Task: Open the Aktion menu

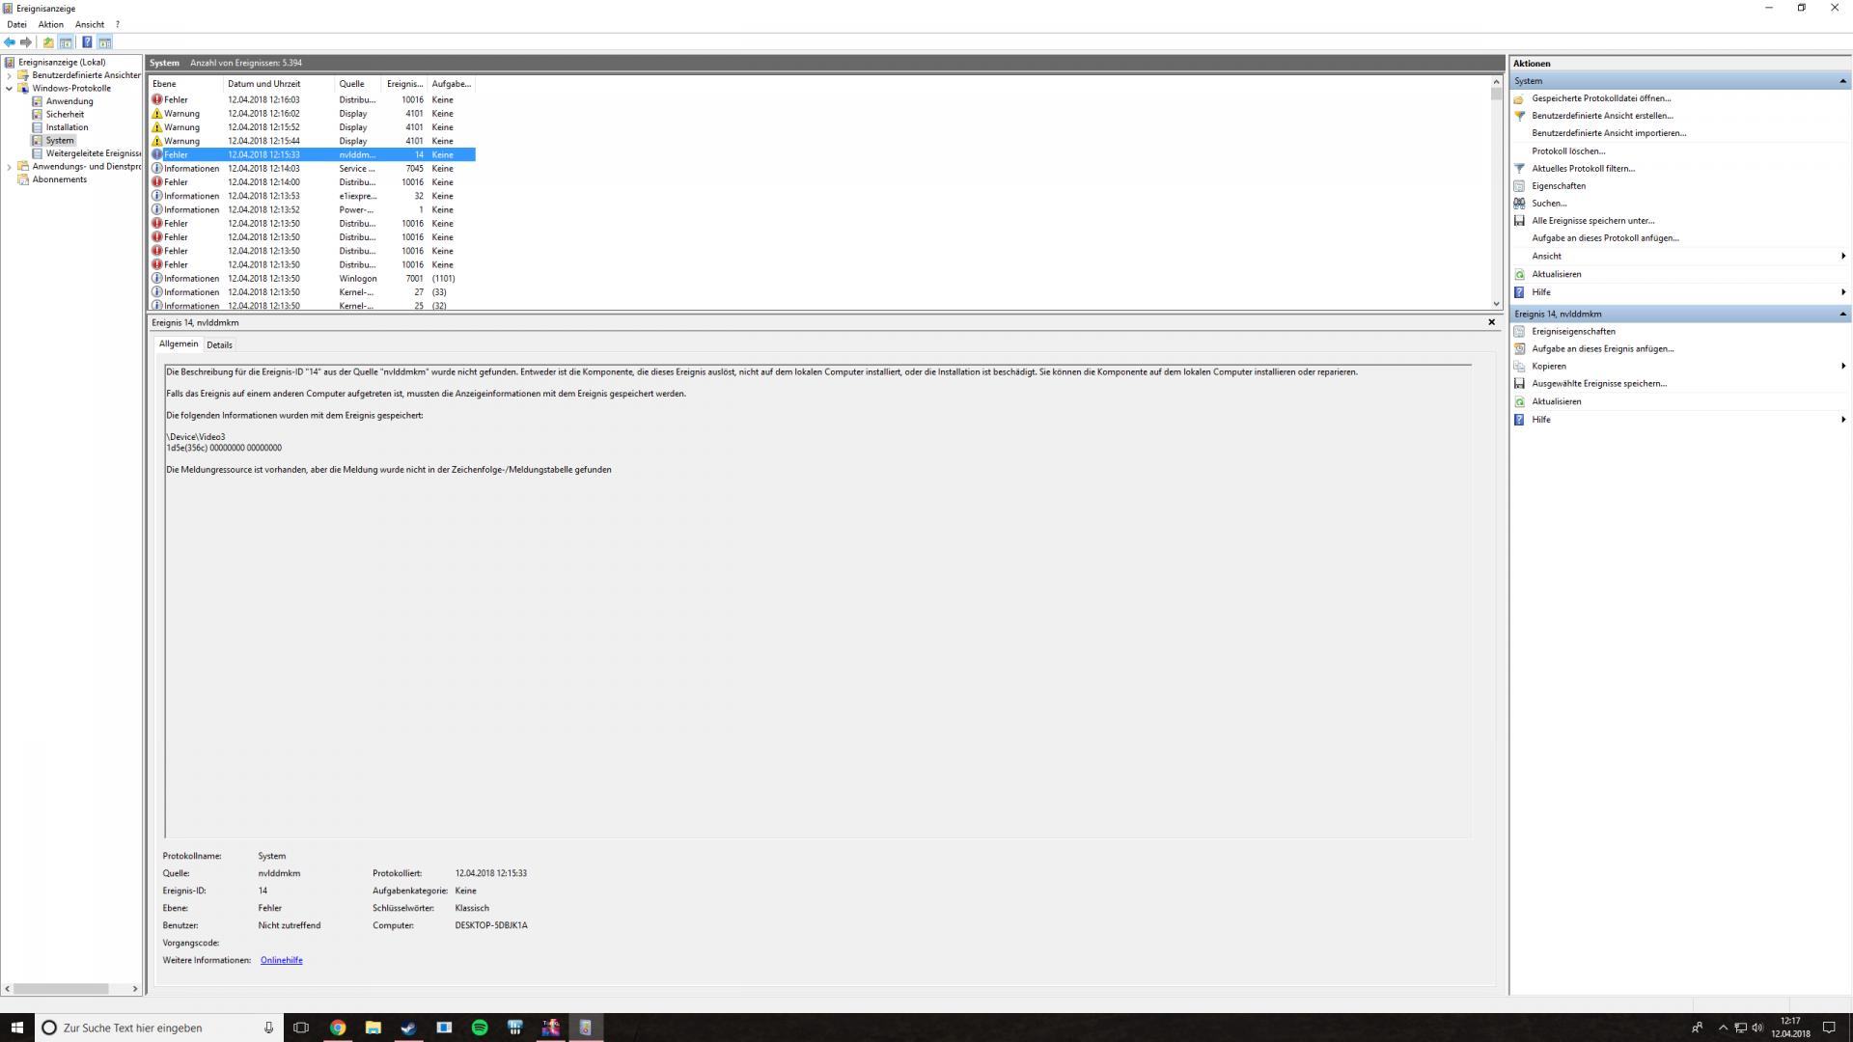Action: tap(50, 24)
